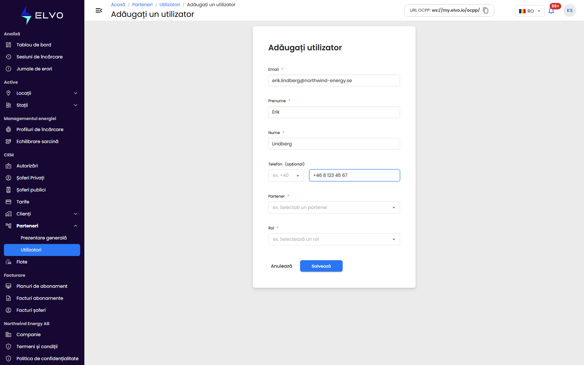Click the Tablou de bord icon
Viewport: 584px width, 365px height.
coord(8,45)
